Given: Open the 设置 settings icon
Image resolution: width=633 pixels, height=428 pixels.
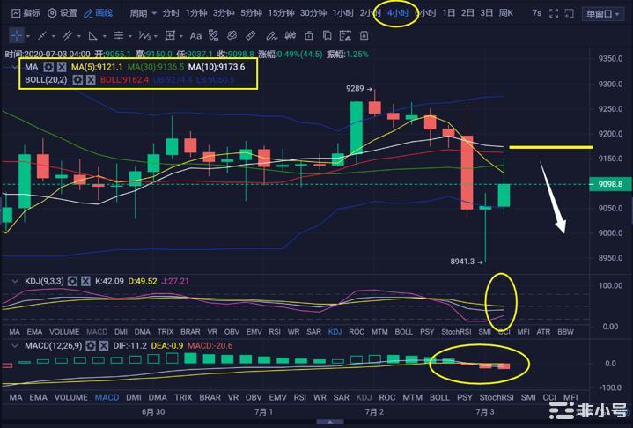Looking at the screenshot, I should 63,13.
